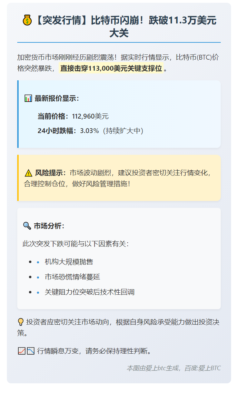
Task: Click the 行情瞬息万变 reminder sentence
Action: tap(94, 351)
